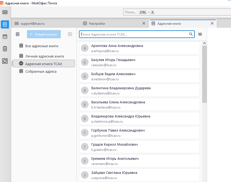Open the Tasks sidebar icon
This screenshot has height=182, width=231.
pos(5,49)
